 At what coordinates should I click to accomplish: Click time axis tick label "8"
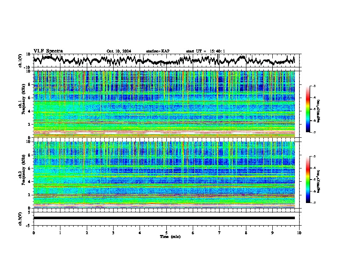click(x=246, y=233)
